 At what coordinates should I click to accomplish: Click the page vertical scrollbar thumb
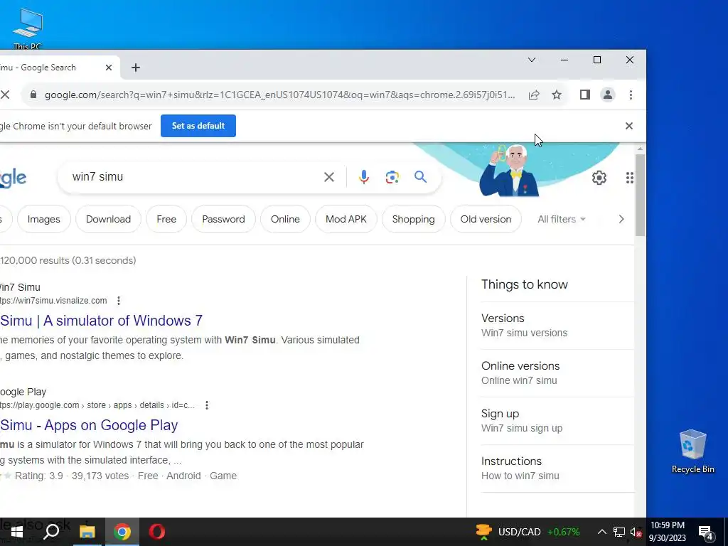point(641,195)
